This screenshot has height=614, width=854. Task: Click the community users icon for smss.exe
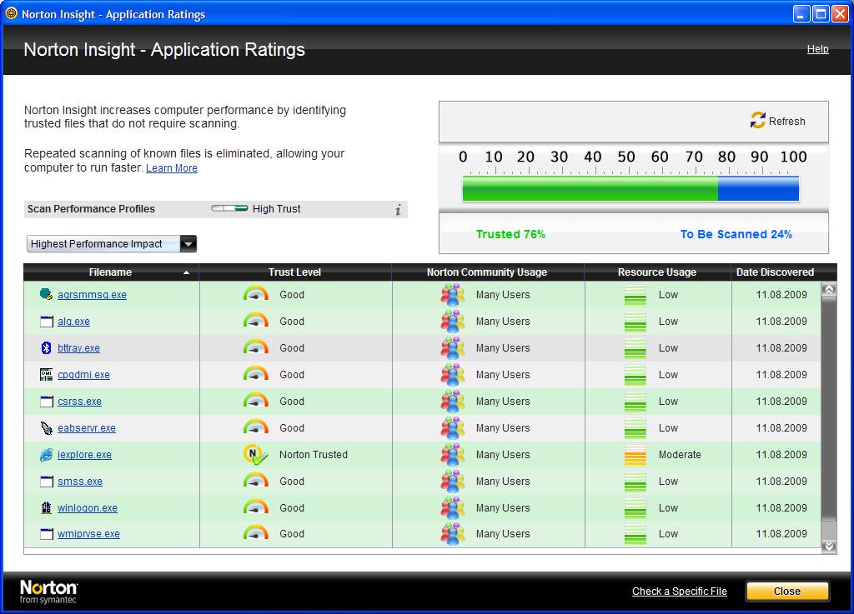tap(453, 482)
